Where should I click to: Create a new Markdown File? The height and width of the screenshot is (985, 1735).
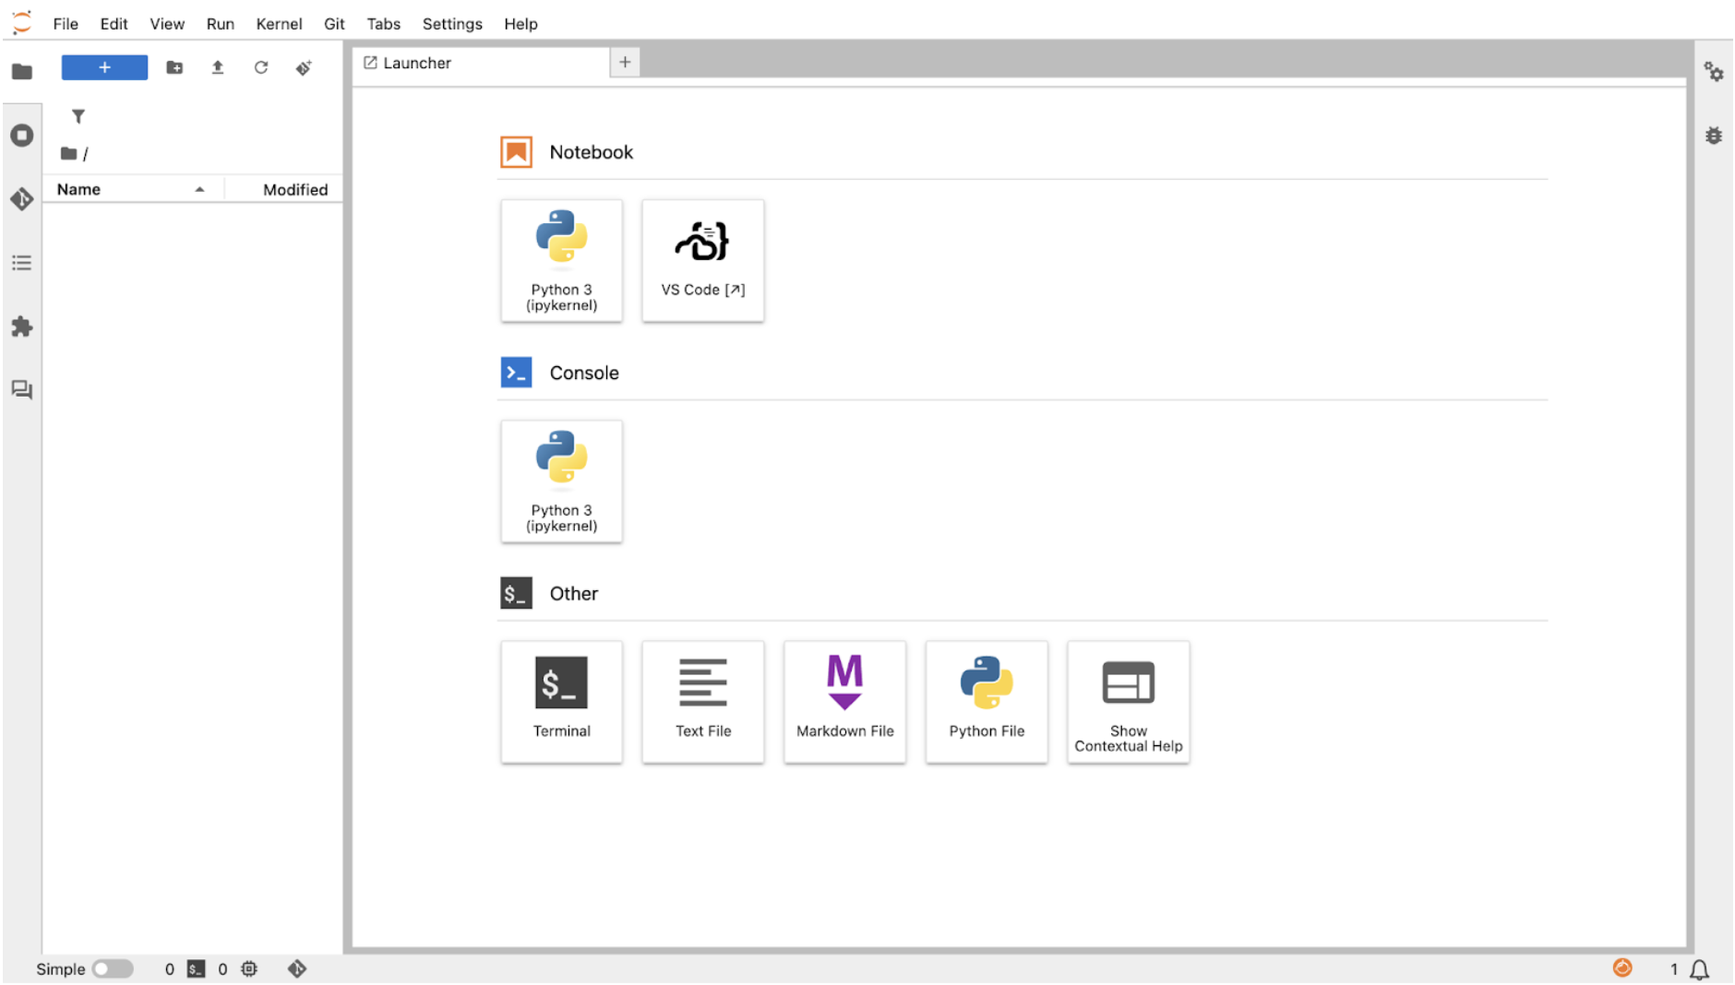pyautogui.click(x=844, y=702)
